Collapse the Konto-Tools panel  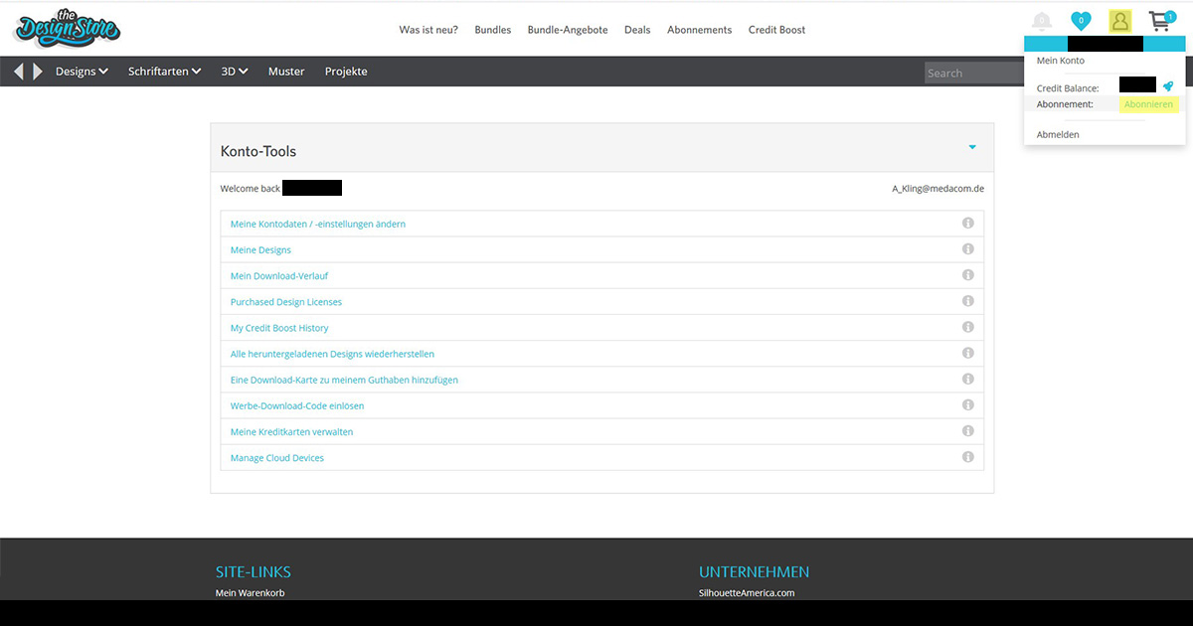[x=972, y=148]
